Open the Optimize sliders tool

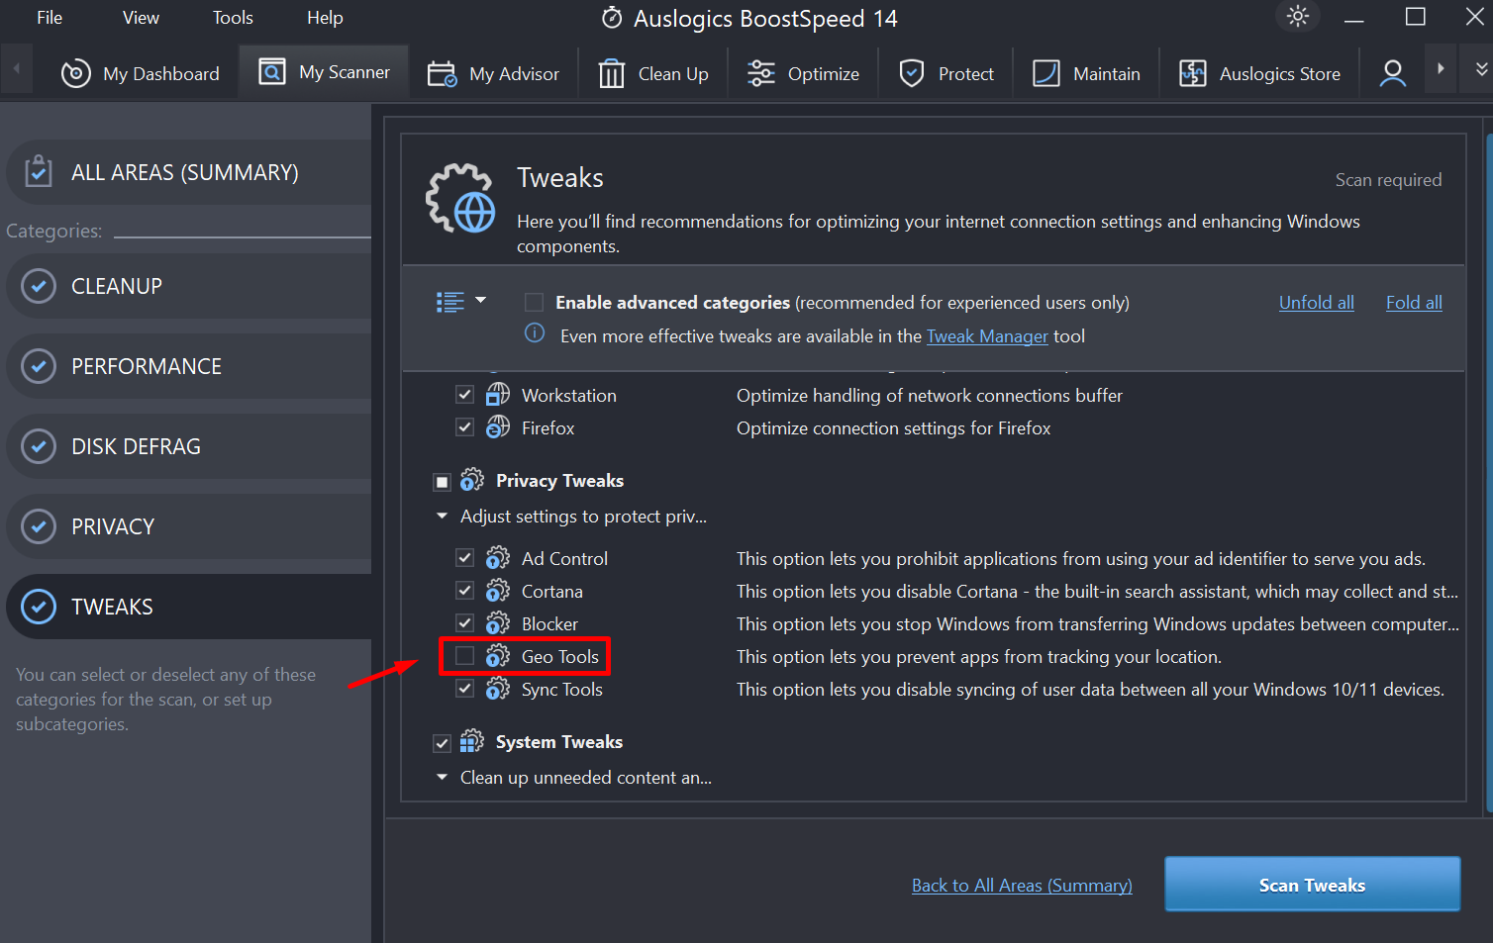tap(760, 74)
